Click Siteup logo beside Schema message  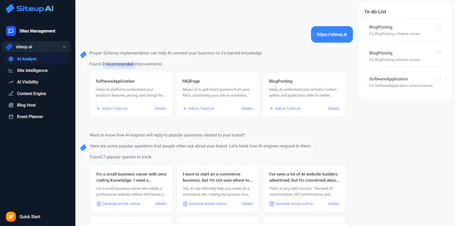tap(83, 55)
